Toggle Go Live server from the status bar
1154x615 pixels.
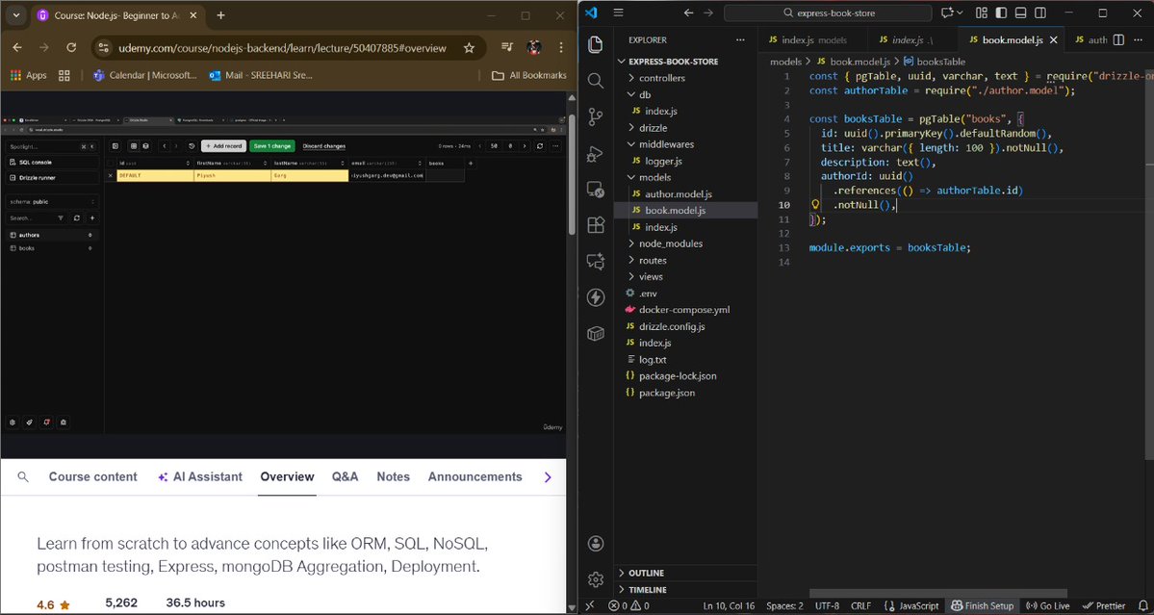pos(1047,604)
